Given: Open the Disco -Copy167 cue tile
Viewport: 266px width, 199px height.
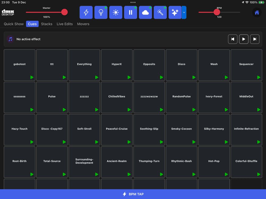Looking at the screenshot, I should tap(52, 130).
